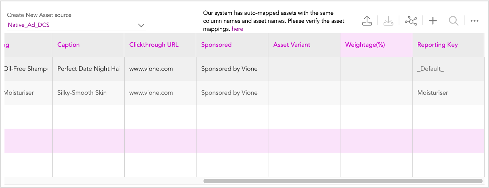Click the upload asset icon
The width and height of the screenshot is (489, 188).
[367, 21]
